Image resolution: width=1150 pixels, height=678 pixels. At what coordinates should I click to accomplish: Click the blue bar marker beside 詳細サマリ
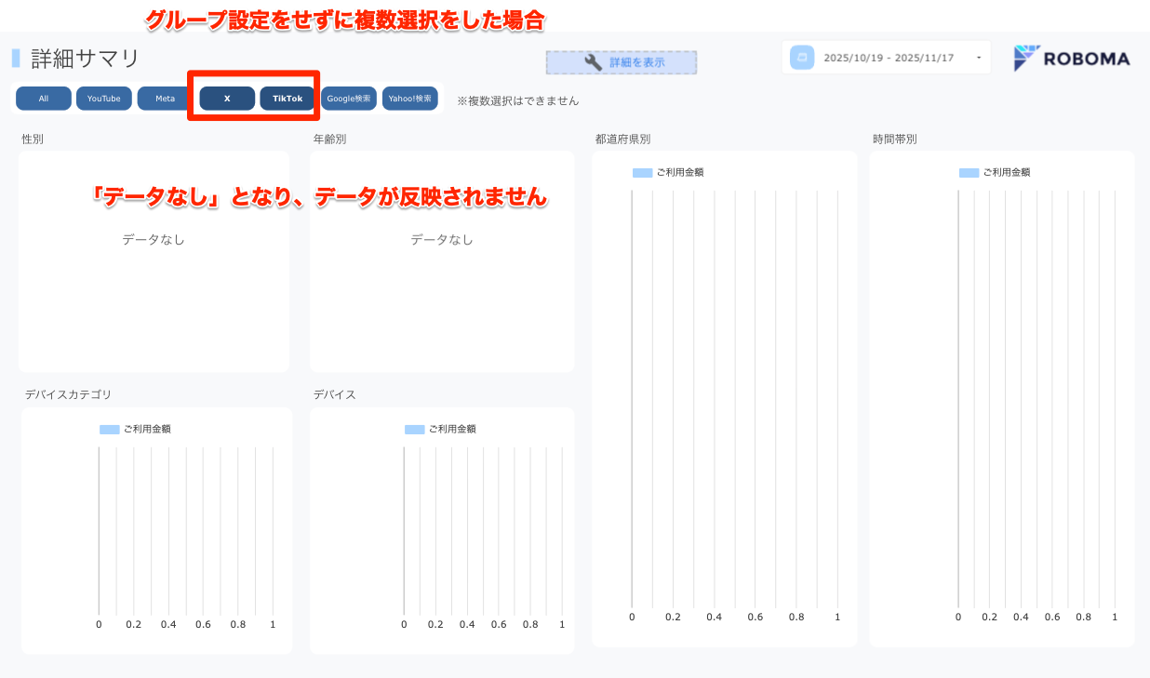(x=16, y=59)
